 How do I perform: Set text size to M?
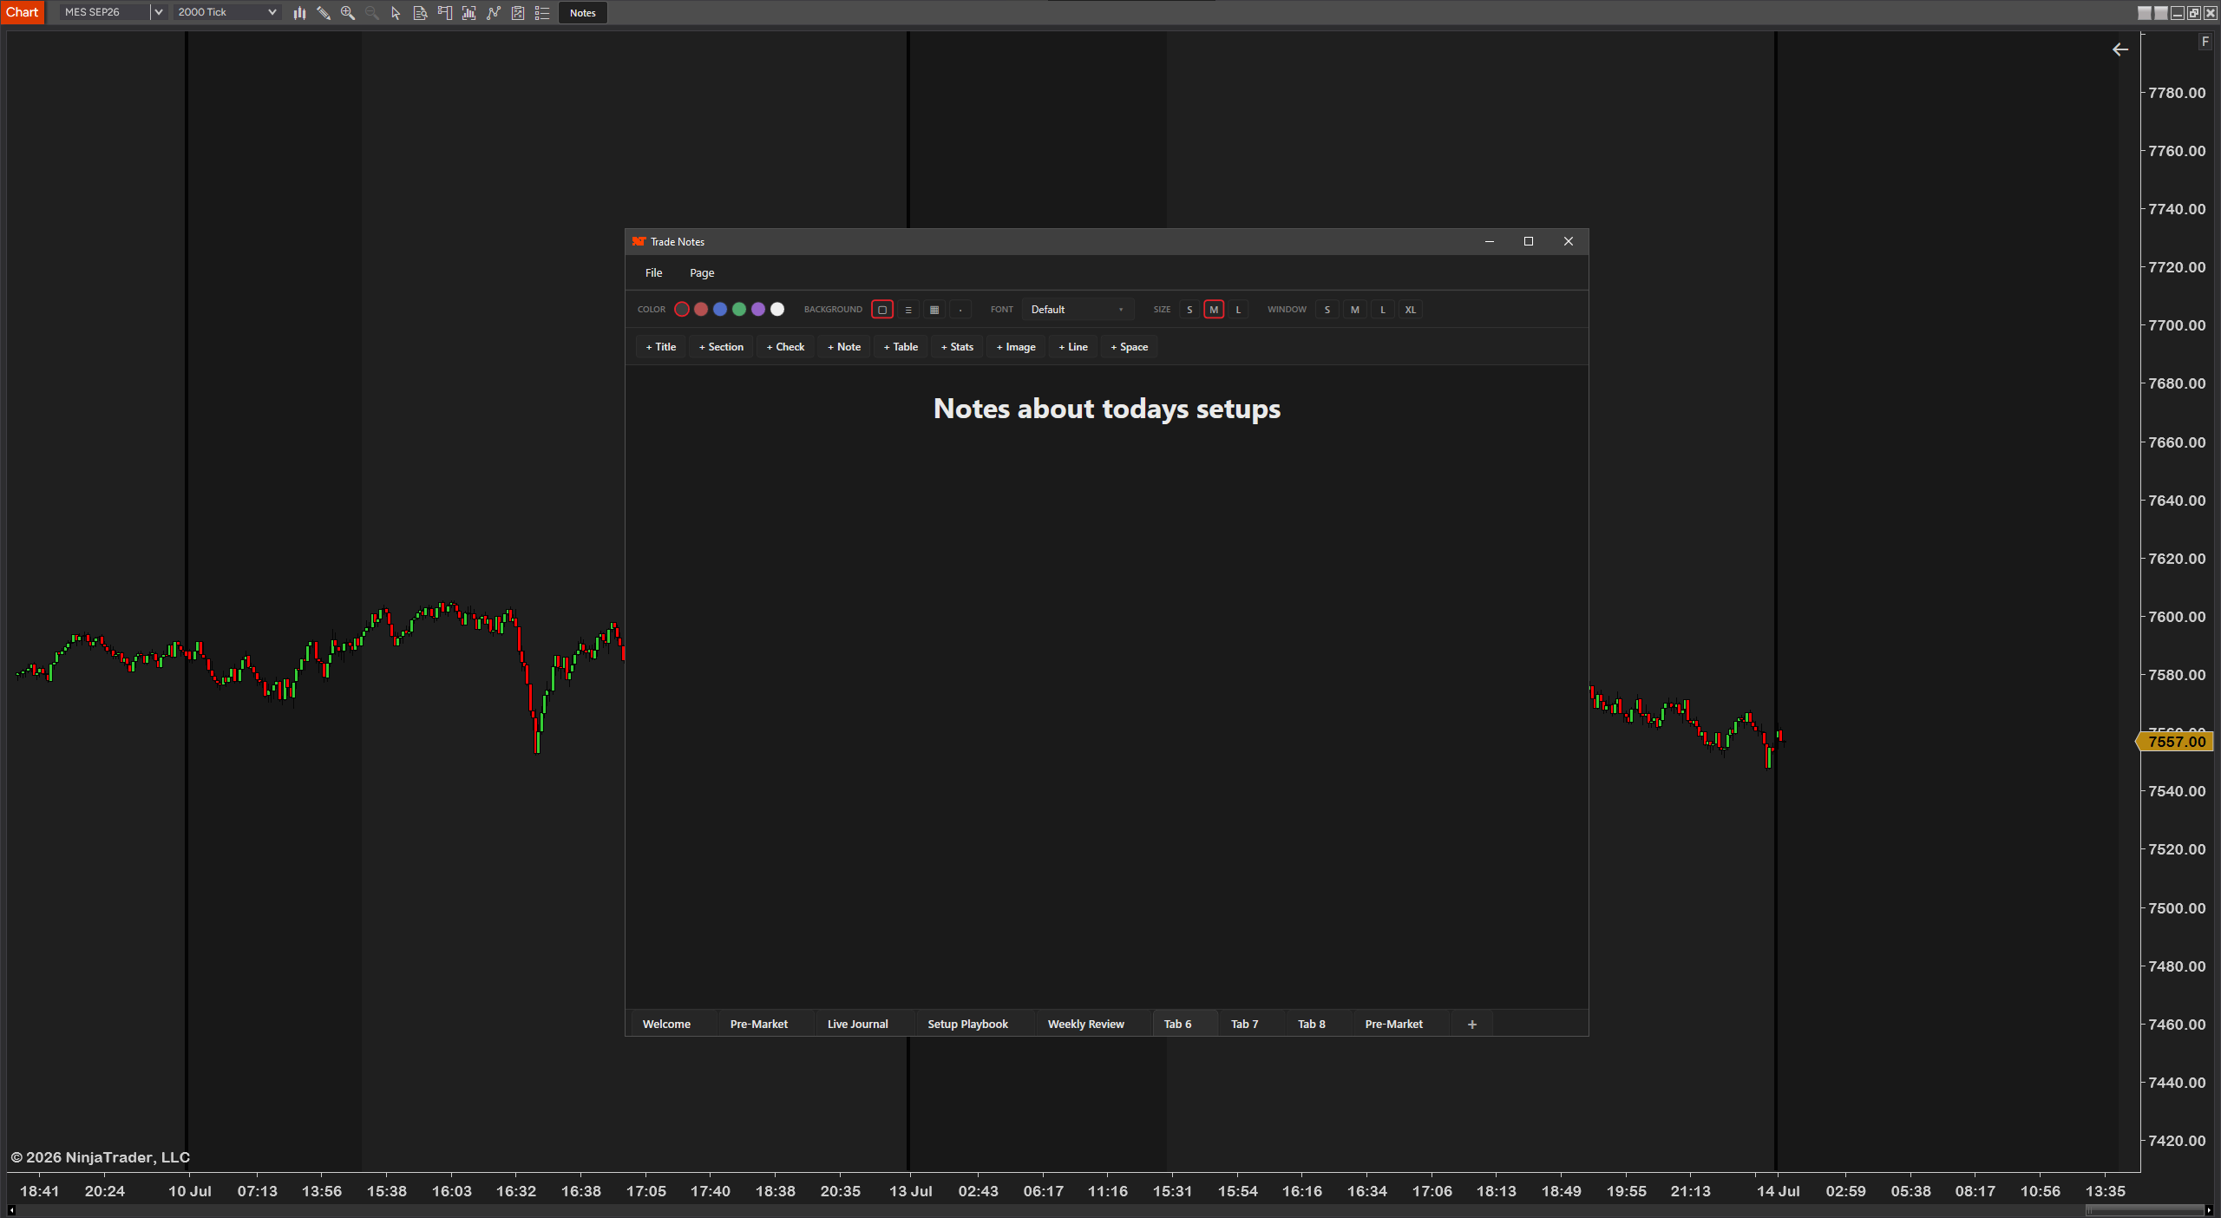1214,310
